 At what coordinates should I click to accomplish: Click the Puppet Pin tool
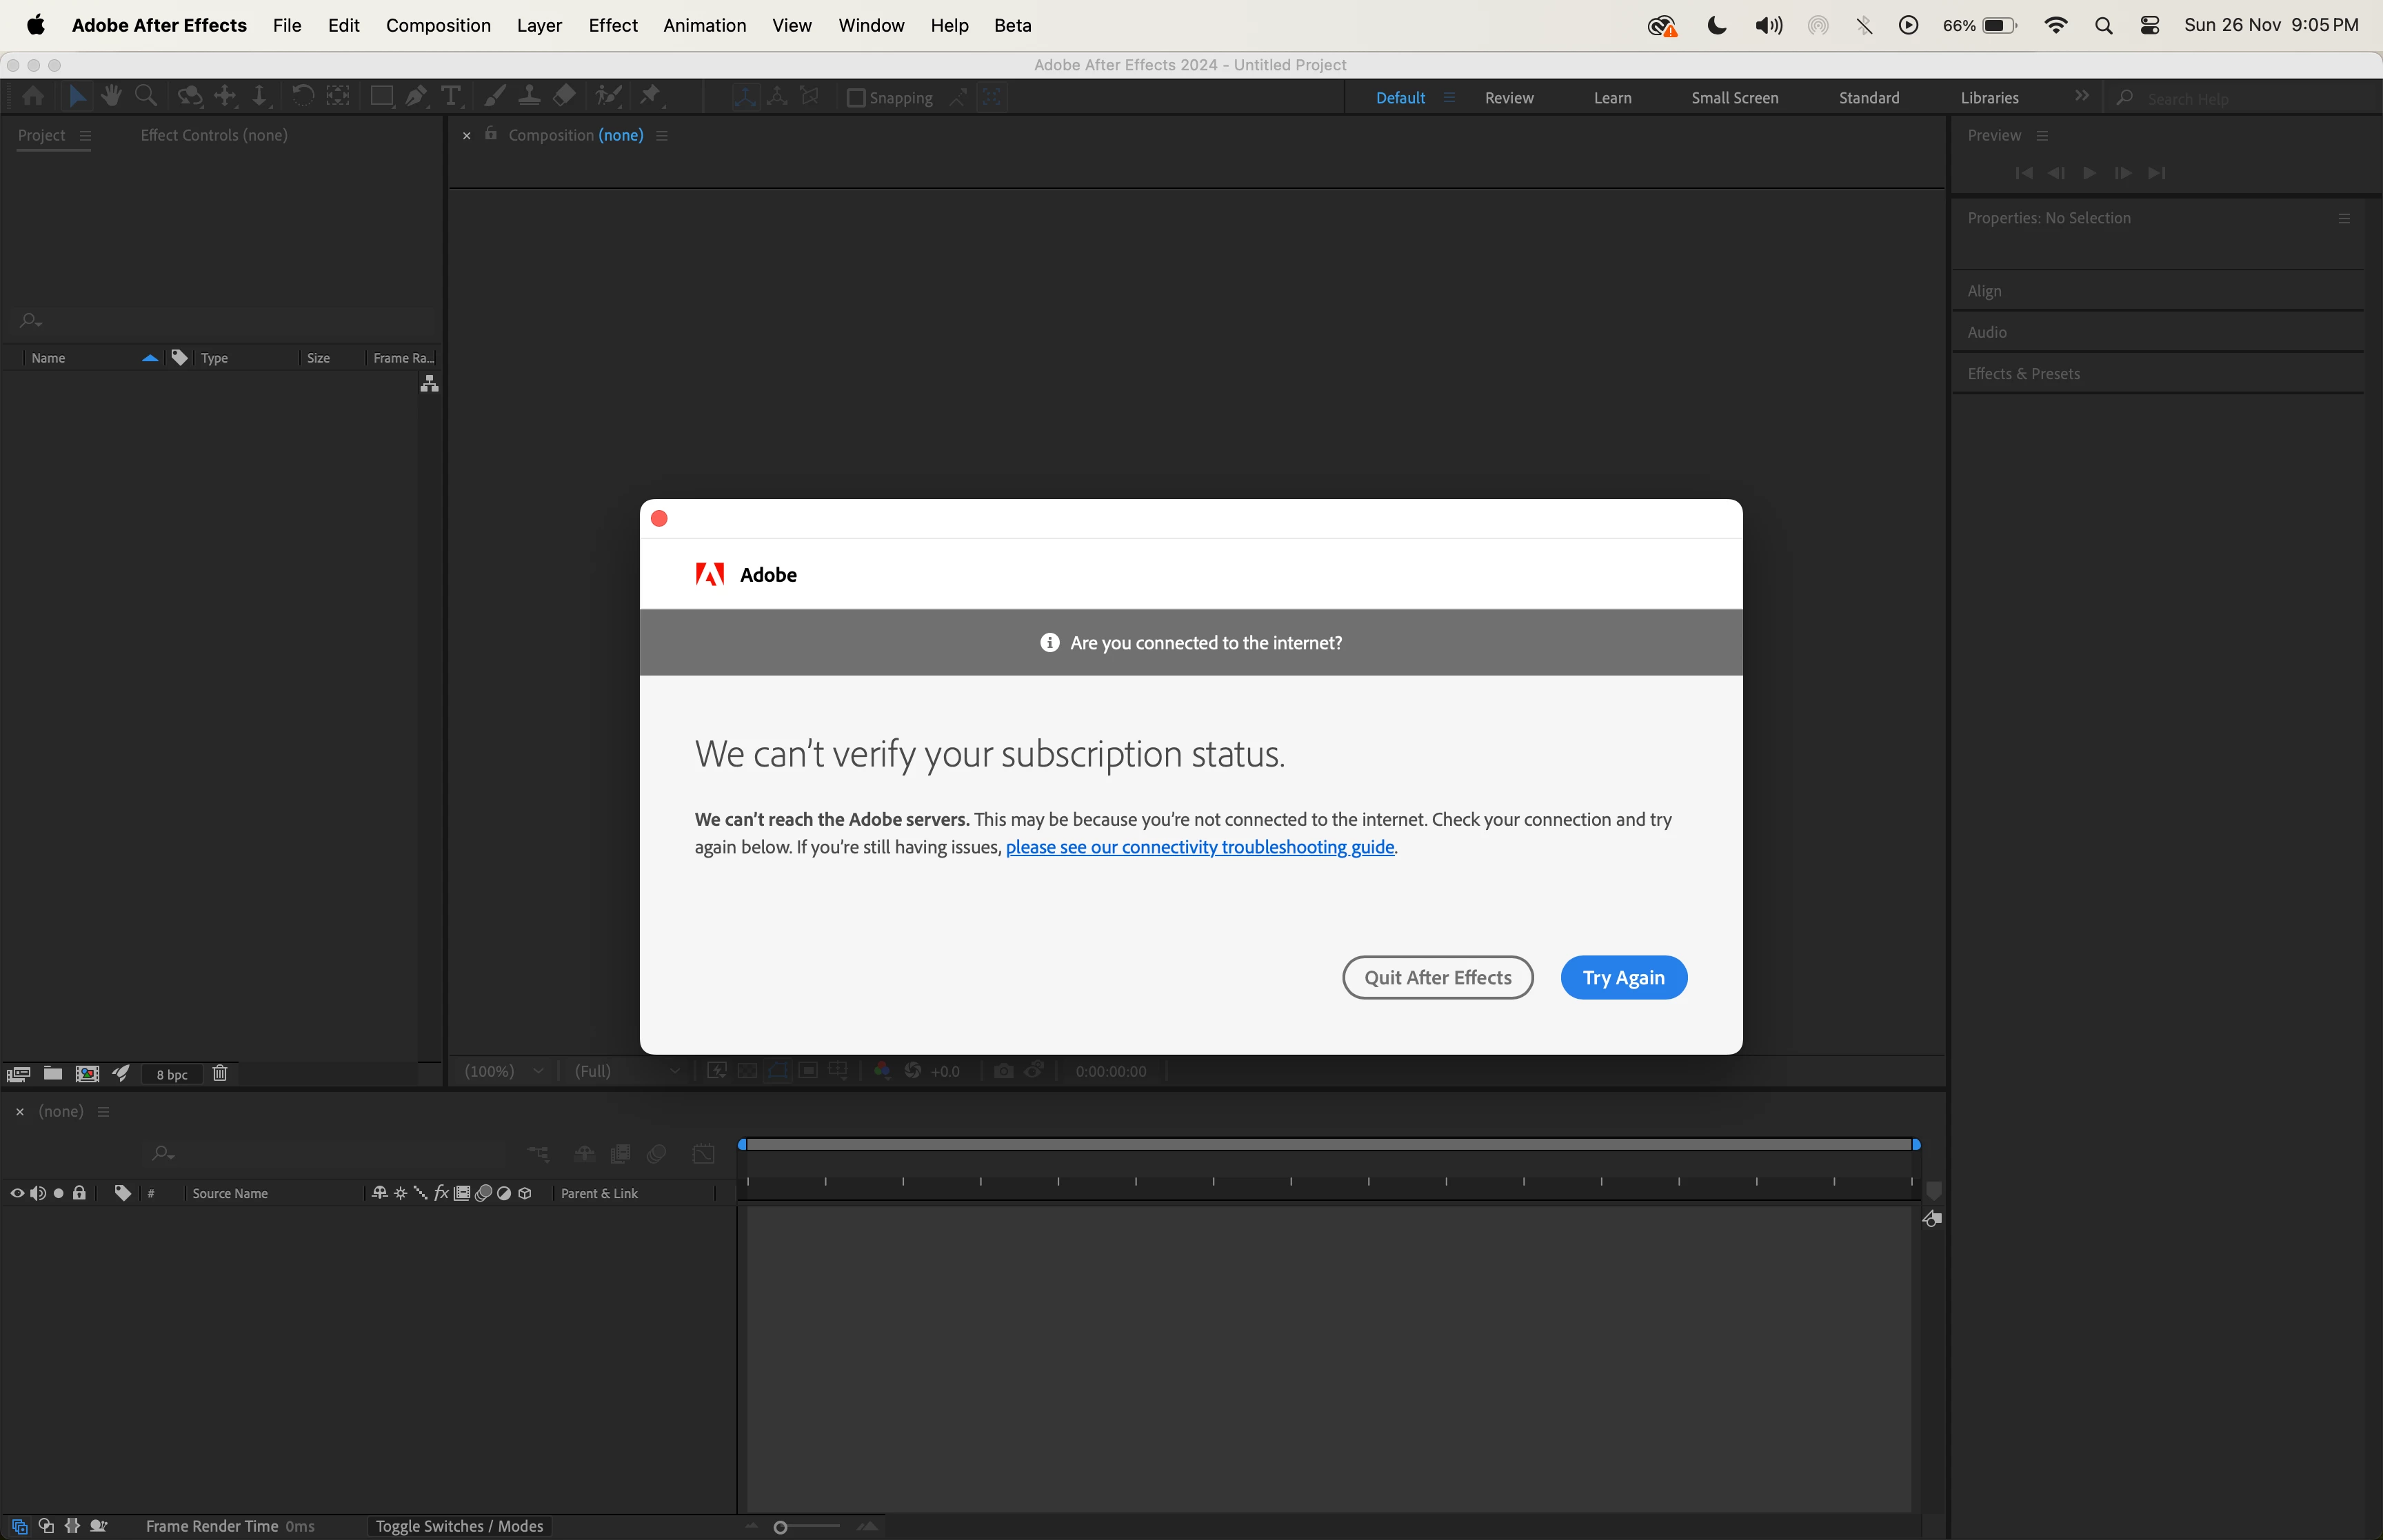tap(651, 96)
